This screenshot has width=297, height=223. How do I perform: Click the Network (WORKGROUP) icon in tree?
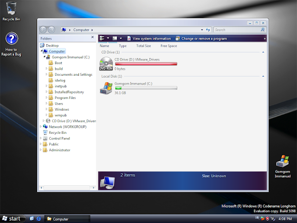tap(45, 127)
